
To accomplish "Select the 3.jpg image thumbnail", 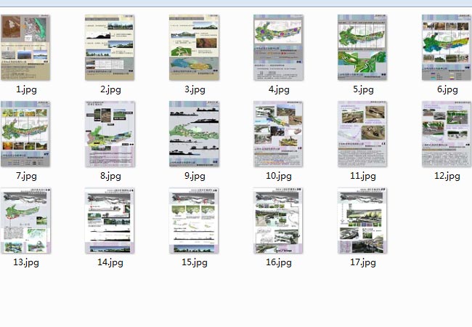I will coord(195,47).
